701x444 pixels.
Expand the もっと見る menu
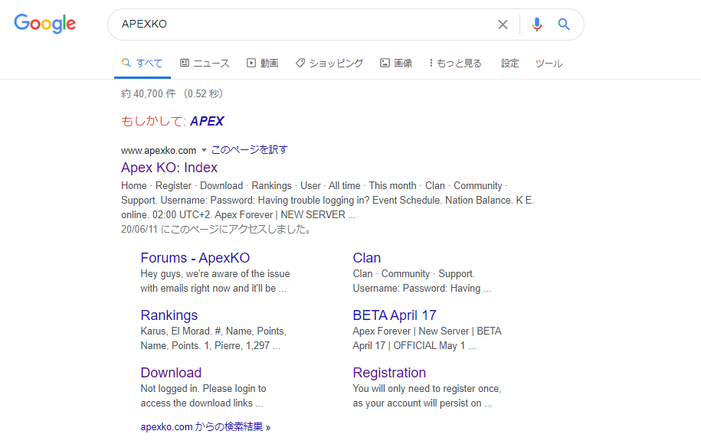455,63
